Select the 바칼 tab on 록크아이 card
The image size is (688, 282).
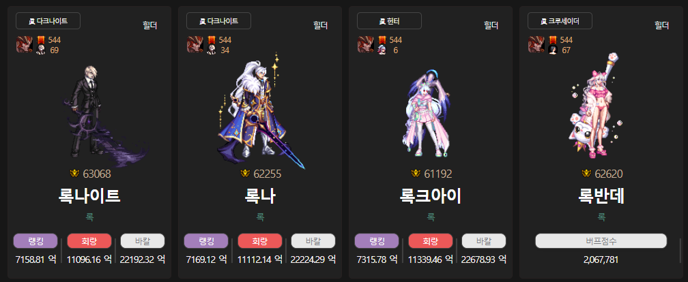pyautogui.click(x=484, y=241)
